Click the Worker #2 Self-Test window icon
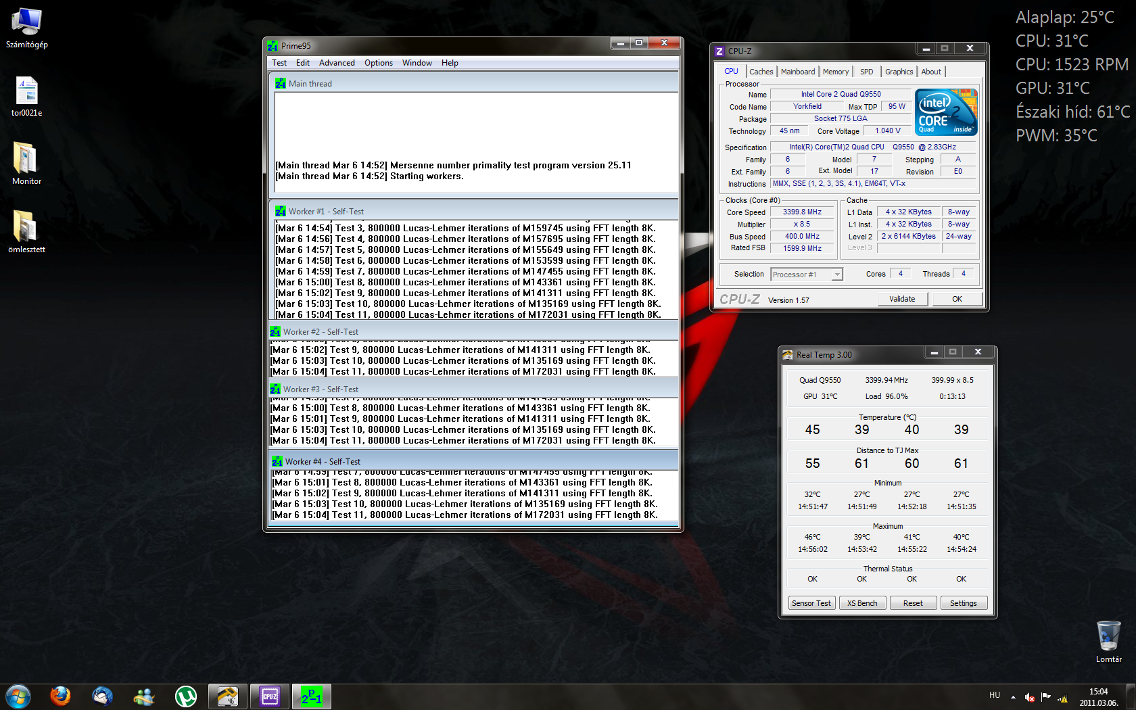The height and width of the screenshot is (710, 1136). click(x=275, y=332)
